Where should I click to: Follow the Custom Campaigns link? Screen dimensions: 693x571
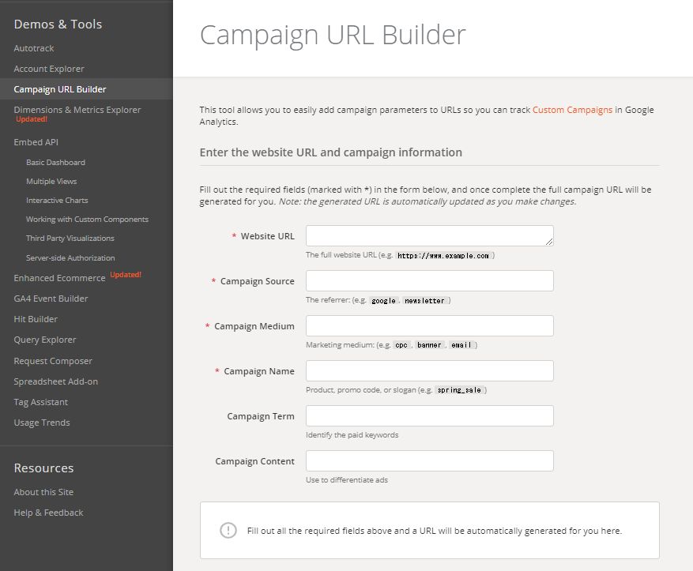pos(572,110)
